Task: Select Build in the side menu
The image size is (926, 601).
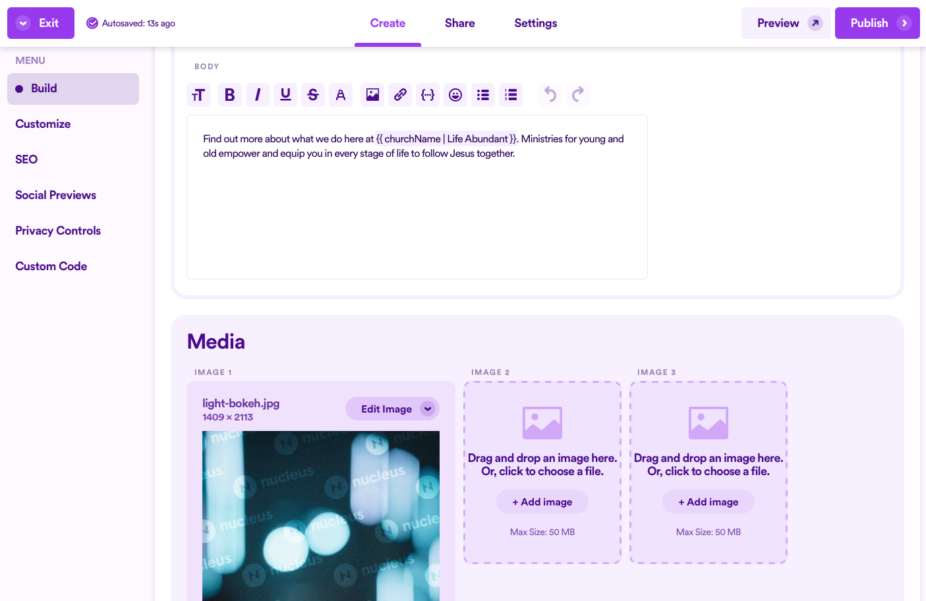Action: click(73, 89)
